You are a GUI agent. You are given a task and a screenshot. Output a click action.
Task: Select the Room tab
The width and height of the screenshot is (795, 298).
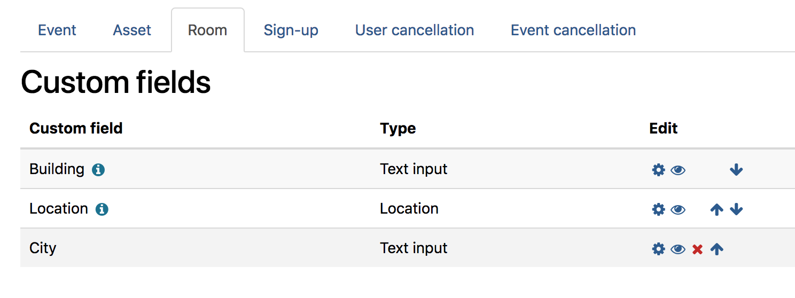pyautogui.click(x=208, y=30)
